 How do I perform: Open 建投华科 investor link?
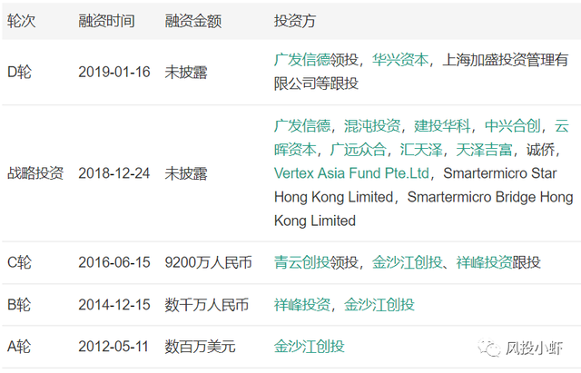(442, 126)
